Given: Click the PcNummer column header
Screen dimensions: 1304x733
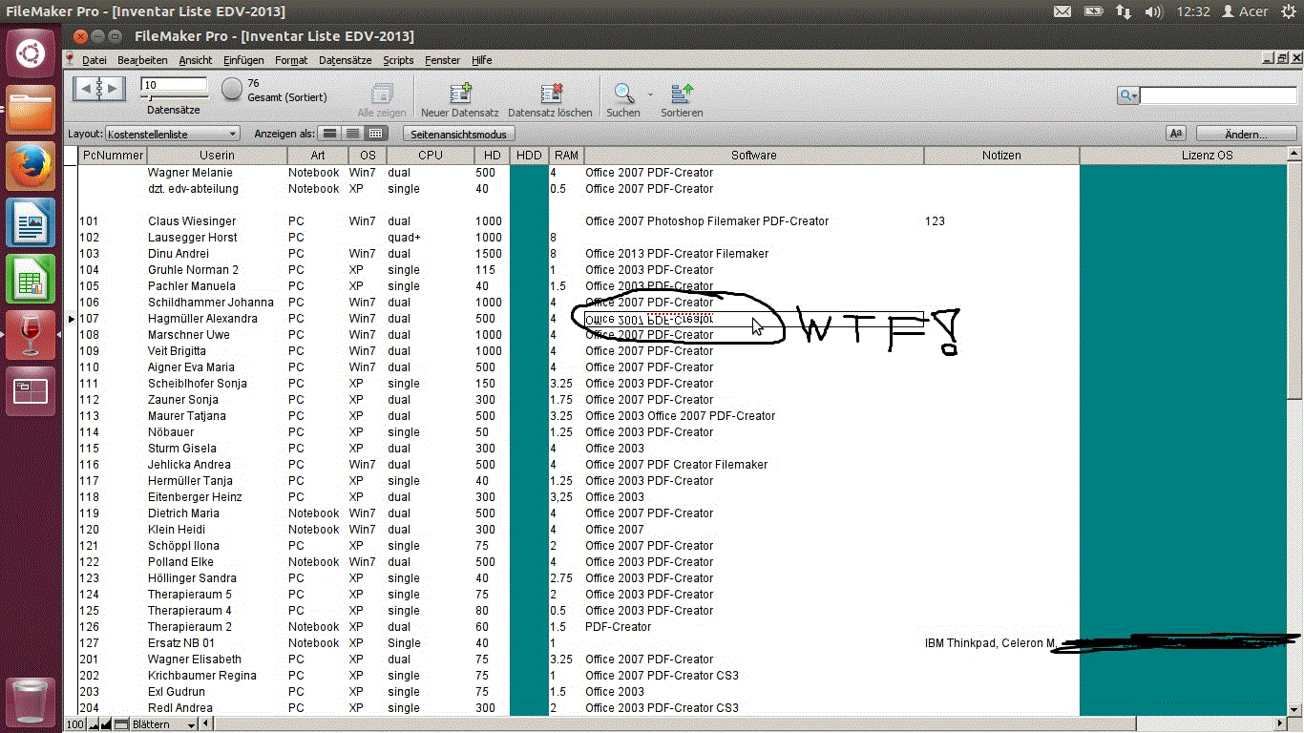Looking at the screenshot, I should point(113,156).
